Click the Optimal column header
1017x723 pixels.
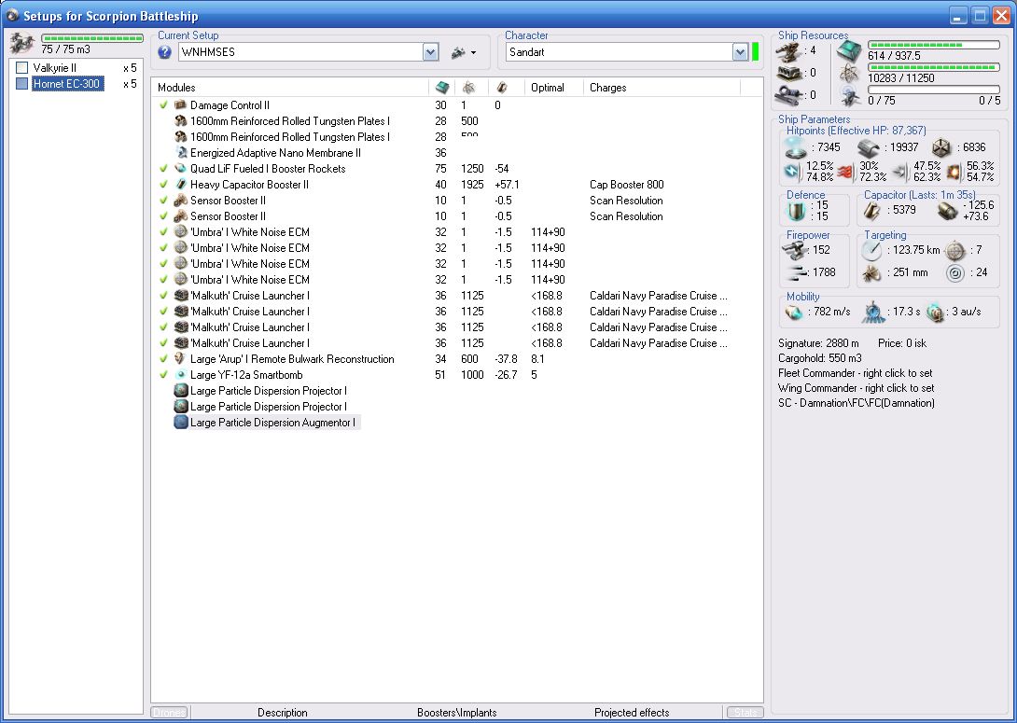tap(548, 88)
